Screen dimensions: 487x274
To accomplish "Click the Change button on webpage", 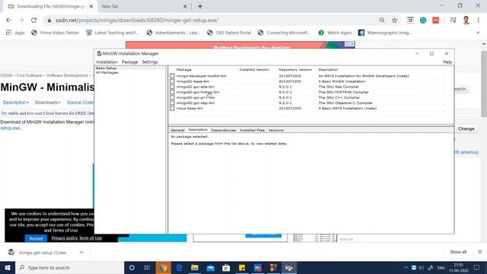I will coord(466,129).
